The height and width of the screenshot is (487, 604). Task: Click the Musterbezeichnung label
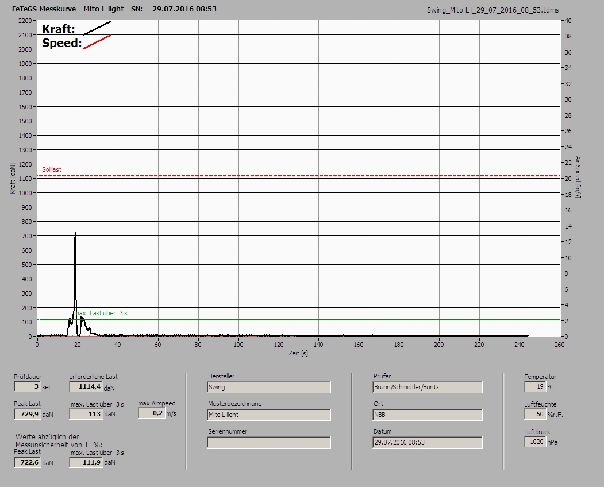[x=235, y=404]
